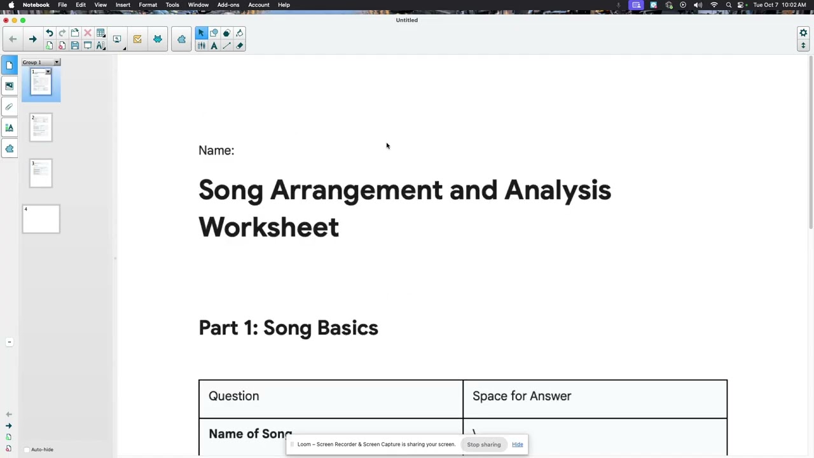Open the toolbar settings gear icon
This screenshot has width=814, height=458.
[x=803, y=33]
